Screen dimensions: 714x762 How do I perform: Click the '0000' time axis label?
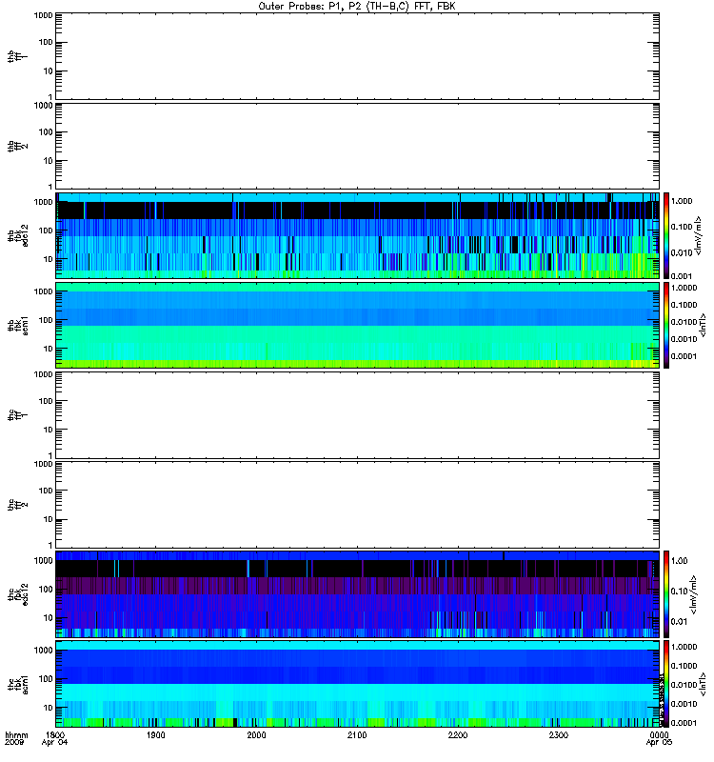coord(659,734)
